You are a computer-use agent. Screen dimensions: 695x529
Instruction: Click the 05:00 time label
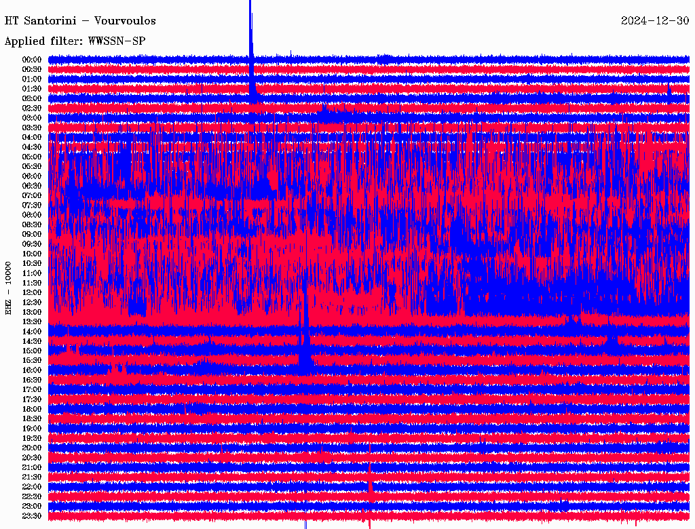[32, 157]
